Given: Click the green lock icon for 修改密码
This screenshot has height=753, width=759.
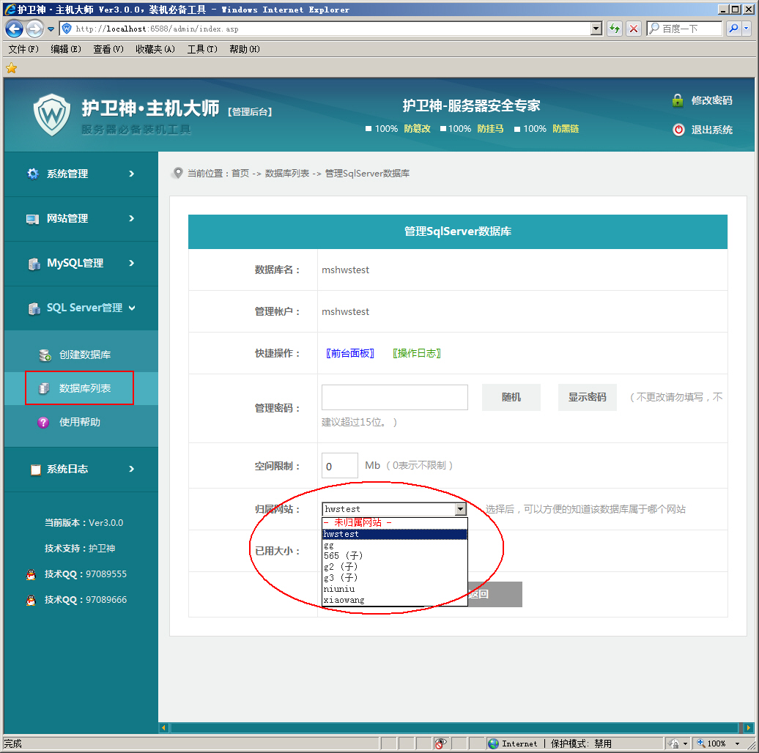Looking at the screenshot, I should click(x=678, y=100).
